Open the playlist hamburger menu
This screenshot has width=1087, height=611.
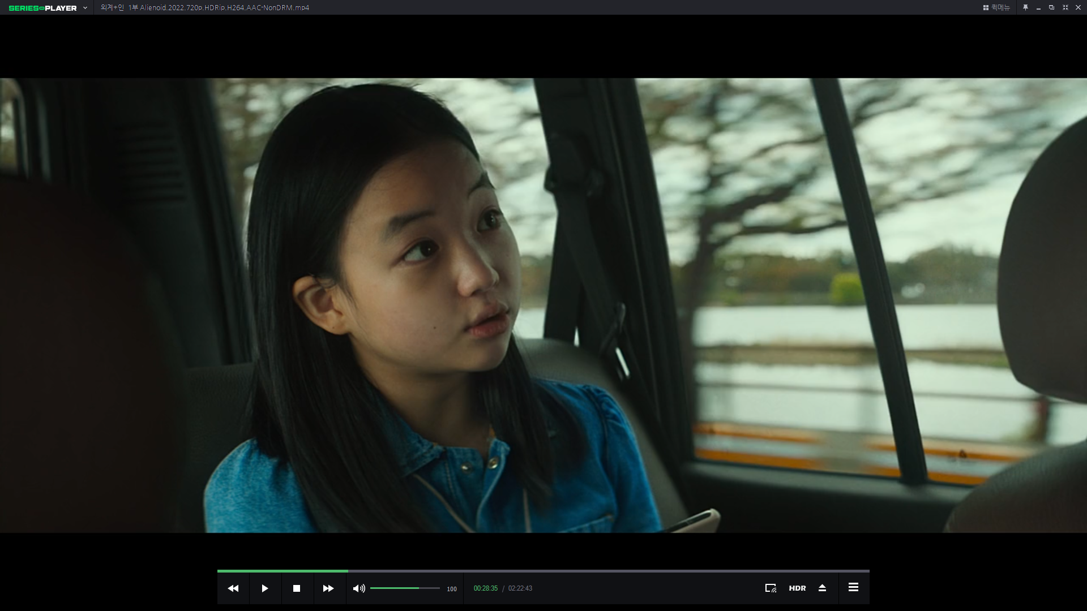point(853,588)
